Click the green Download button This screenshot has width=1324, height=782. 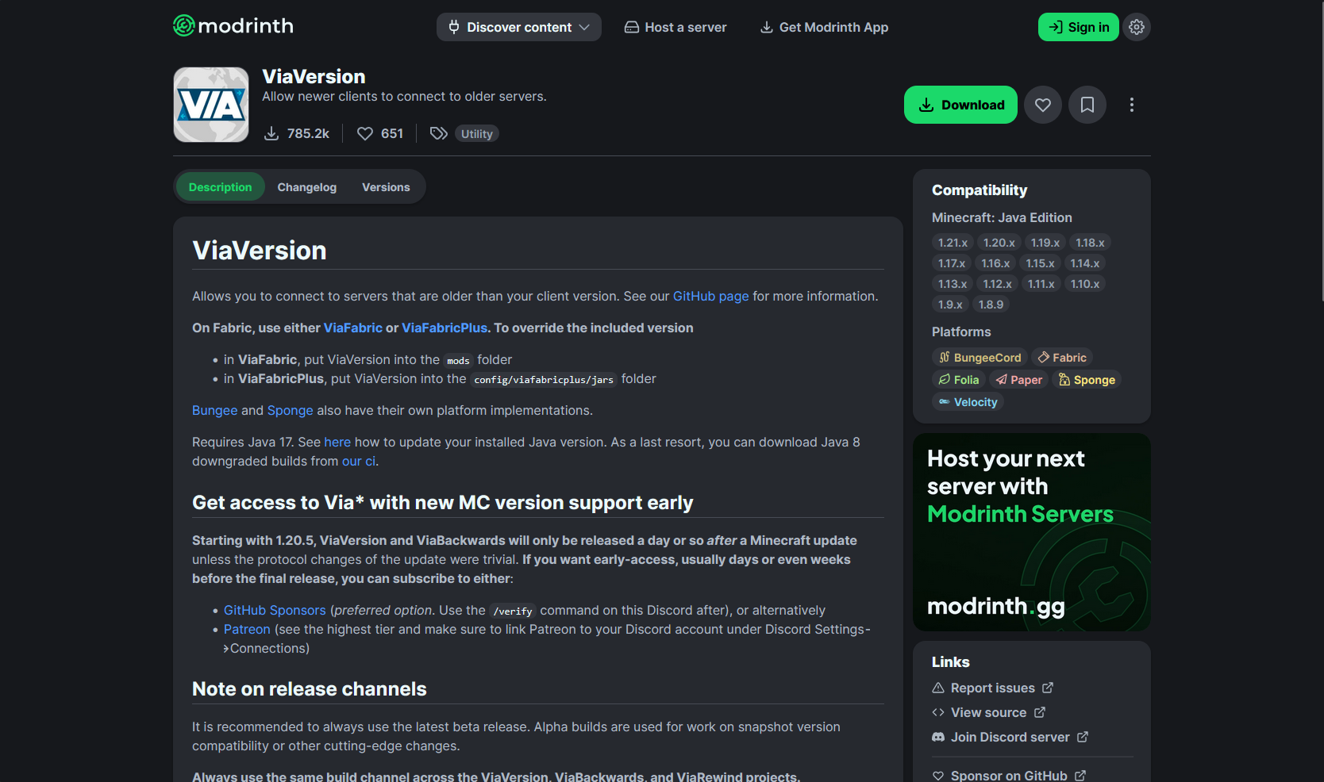pyautogui.click(x=960, y=105)
